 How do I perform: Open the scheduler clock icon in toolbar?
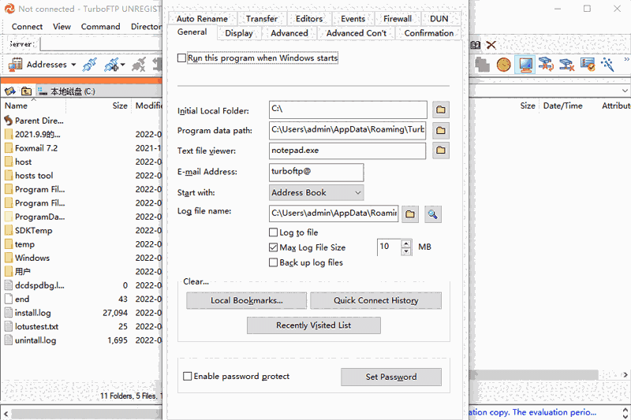503,65
